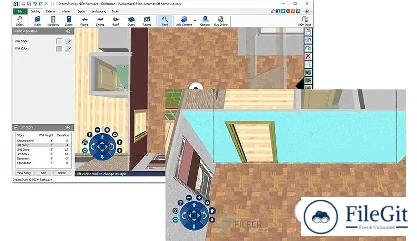Select the Basement row
417x241 pixels.
point(43,158)
